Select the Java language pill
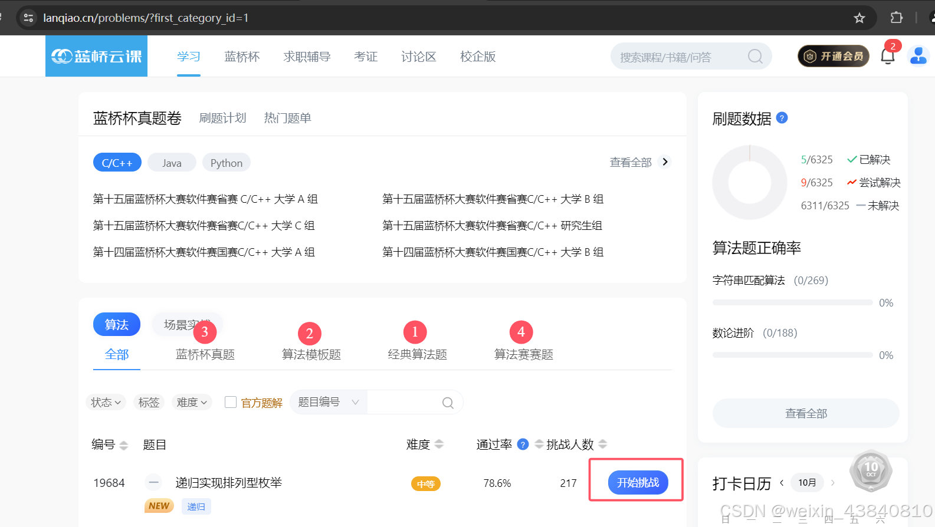935x527 pixels. 172,163
